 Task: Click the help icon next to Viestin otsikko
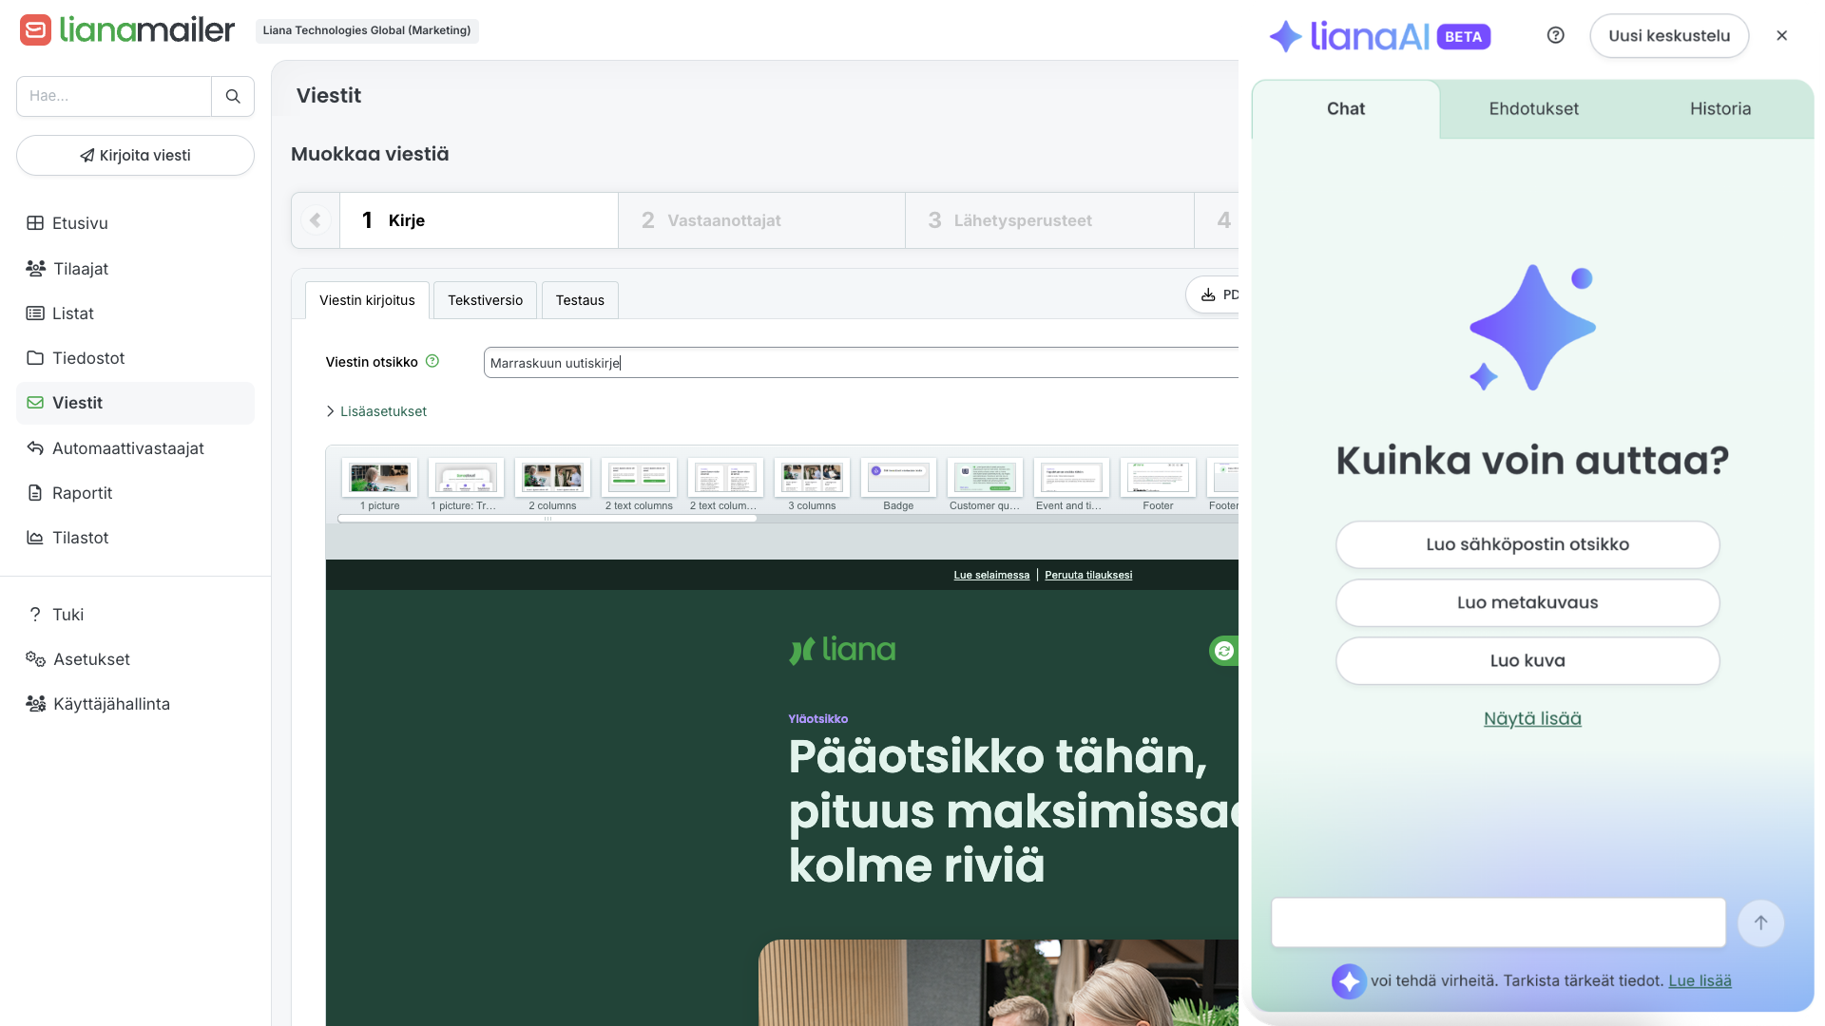click(432, 361)
